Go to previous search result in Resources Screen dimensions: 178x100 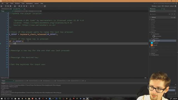point(172,14)
